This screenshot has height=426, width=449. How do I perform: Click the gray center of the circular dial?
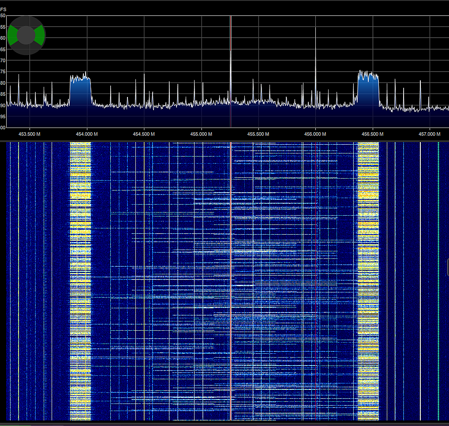coord(26,35)
